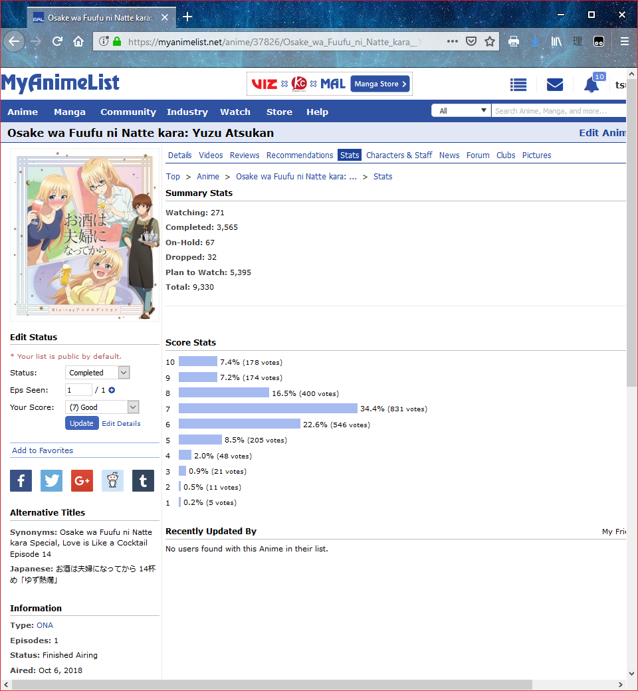Open the Help navigation menu
Screen dimensions: 638x691
(318, 112)
